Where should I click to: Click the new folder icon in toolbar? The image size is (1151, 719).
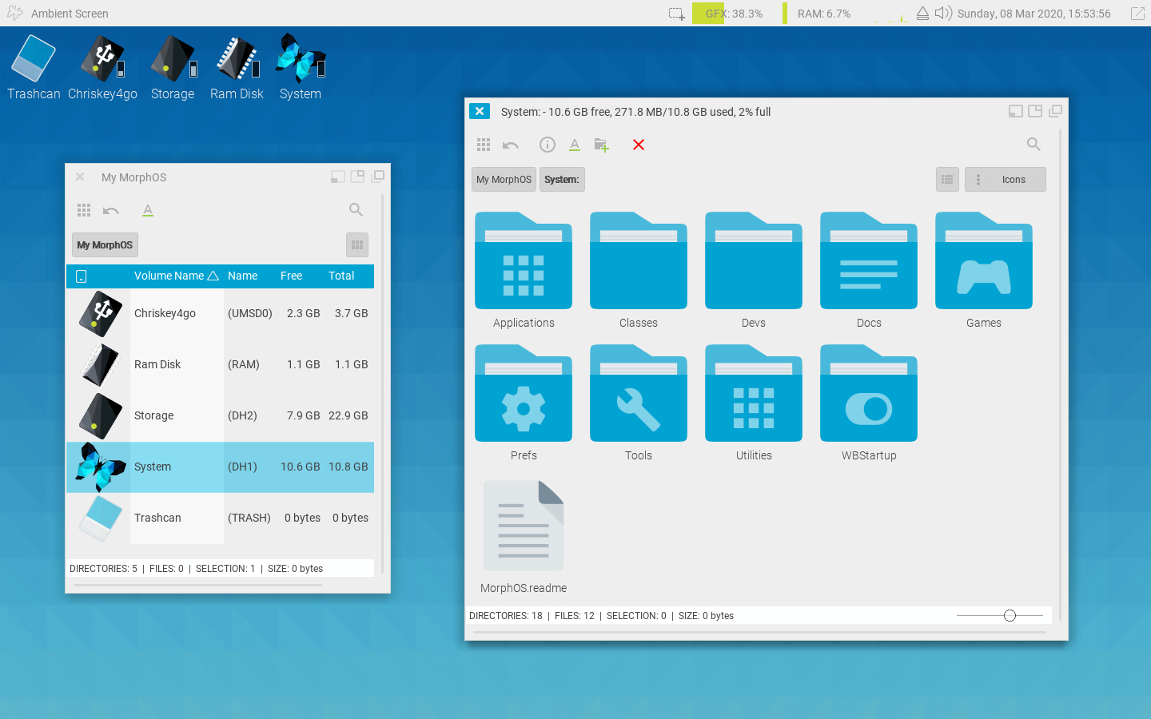(601, 145)
